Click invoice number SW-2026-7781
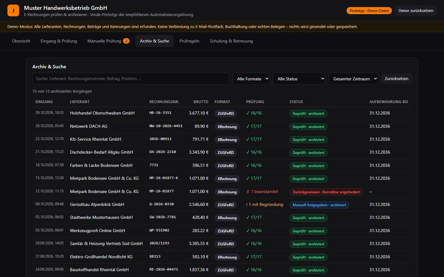This screenshot has height=277, width=444. pyautogui.click(x=163, y=217)
